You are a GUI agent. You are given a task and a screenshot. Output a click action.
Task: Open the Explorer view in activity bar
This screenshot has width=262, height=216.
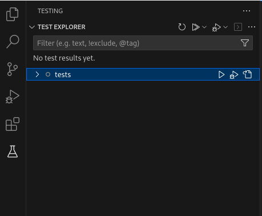[x=13, y=14]
